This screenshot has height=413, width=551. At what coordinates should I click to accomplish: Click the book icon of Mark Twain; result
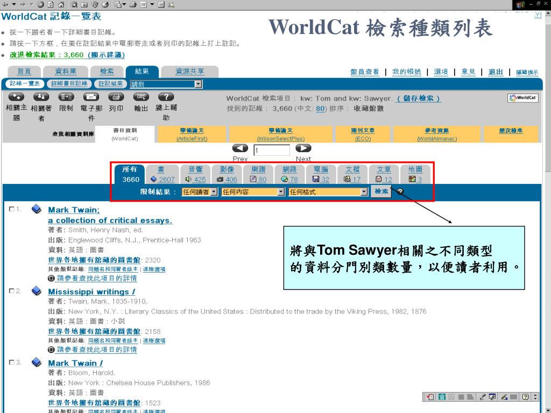[37, 209]
